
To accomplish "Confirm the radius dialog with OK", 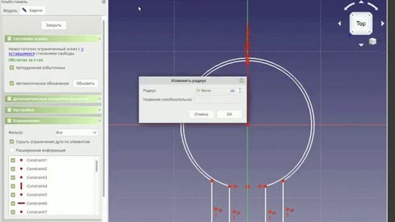I will 229,114.
